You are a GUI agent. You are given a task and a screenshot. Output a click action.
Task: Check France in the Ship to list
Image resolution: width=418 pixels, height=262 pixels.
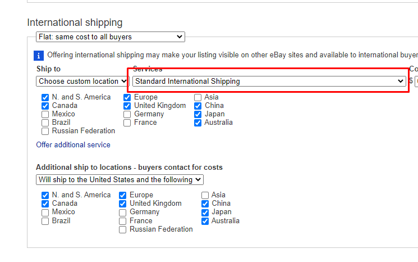[127, 123]
